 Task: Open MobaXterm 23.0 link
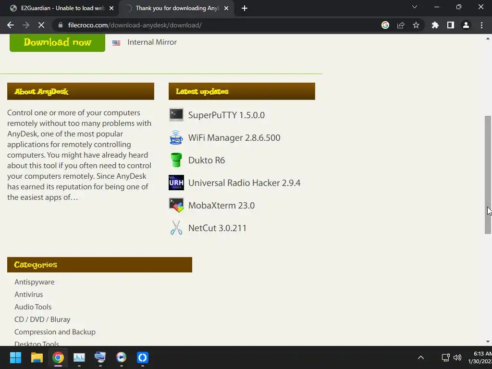click(221, 206)
